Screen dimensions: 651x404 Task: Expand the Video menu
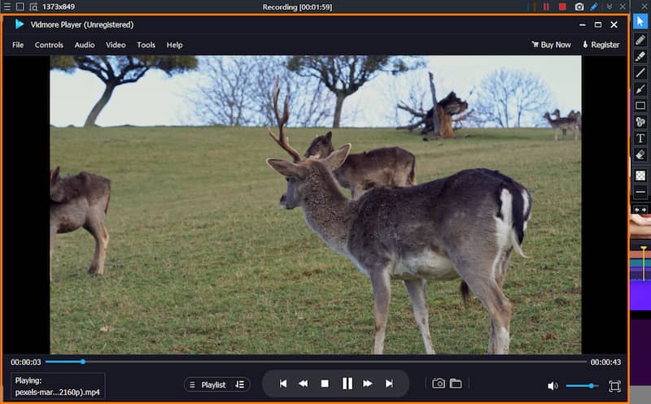116,45
